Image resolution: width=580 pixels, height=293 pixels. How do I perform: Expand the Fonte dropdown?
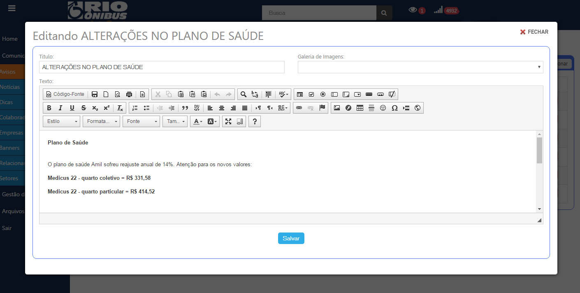pyautogui.click(x=142, y=121)
